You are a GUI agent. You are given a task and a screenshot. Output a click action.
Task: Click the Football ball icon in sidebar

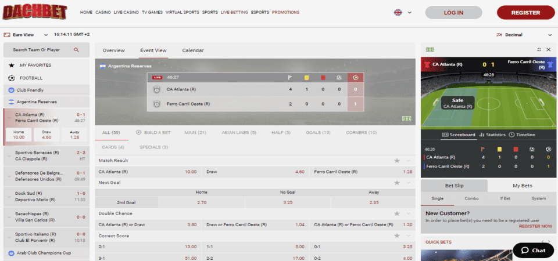point(12,78)
